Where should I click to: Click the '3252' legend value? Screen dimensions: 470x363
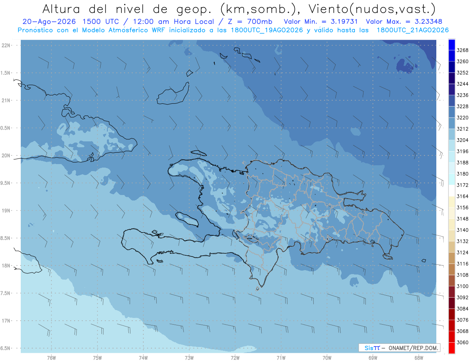tap(463, 73)
